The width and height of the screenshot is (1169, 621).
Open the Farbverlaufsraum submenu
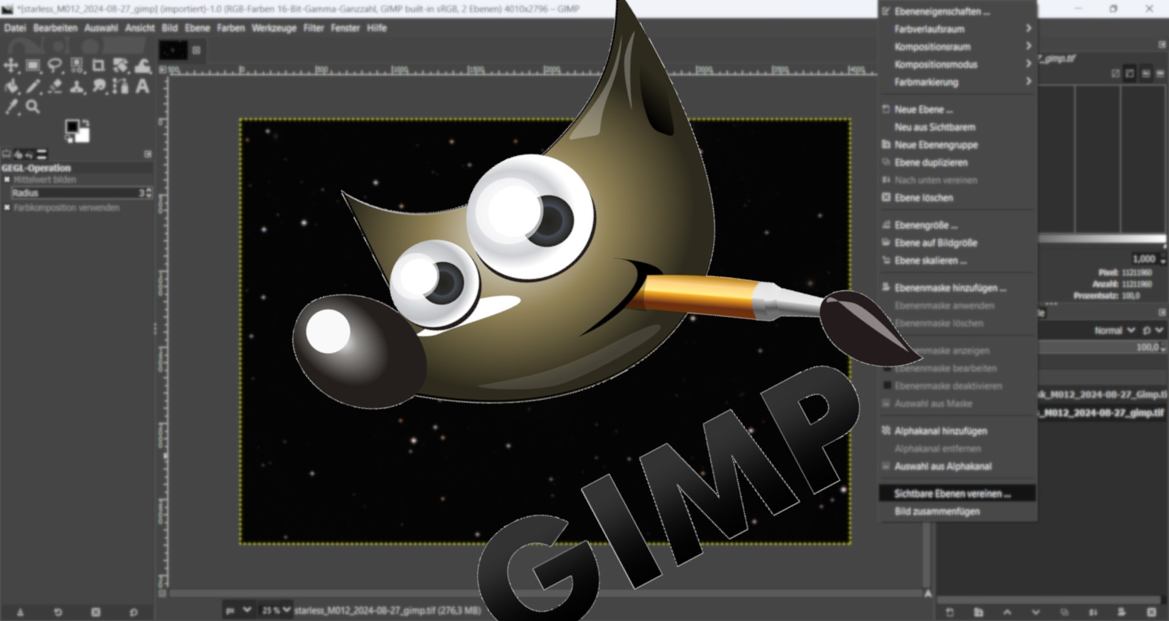click(958, 29)
